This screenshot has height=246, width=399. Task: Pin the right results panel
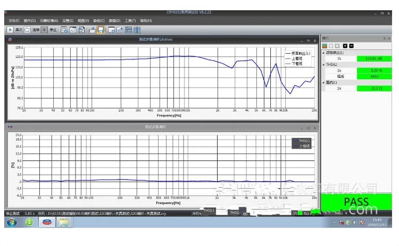(x=383, y=39)
